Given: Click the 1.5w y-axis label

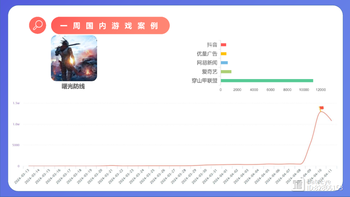Looking at the screenshot, I should pyautogui.click(x=16, y=103).
